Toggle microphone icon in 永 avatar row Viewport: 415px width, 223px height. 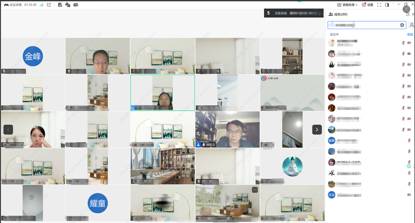[409, 173]
